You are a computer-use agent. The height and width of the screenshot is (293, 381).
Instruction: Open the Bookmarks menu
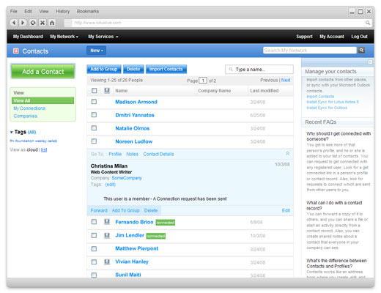88,11
